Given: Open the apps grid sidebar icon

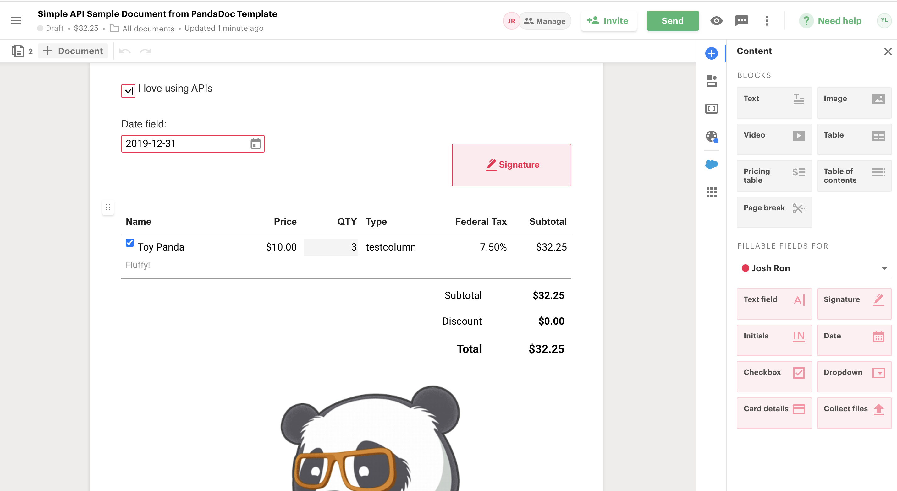Looking at the screenshot, I should [711, 192].
